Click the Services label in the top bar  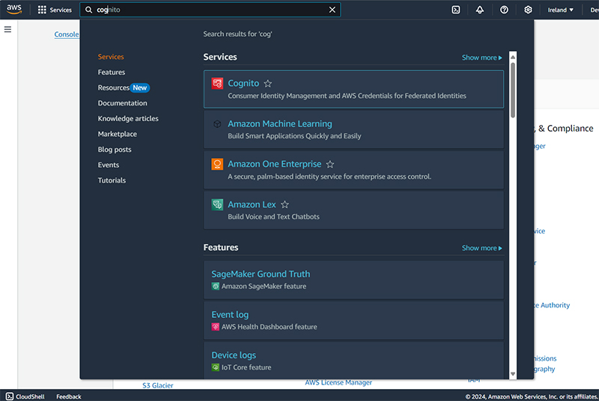[x=61, y=10]
